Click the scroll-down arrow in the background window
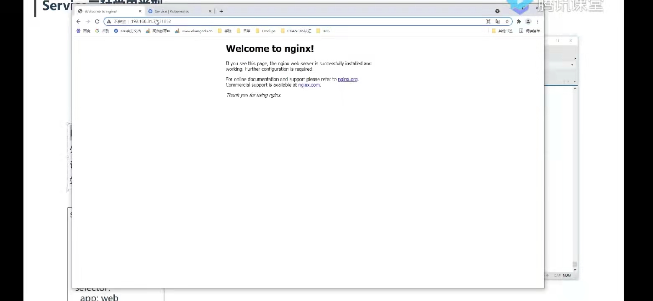 coord(575,270)
